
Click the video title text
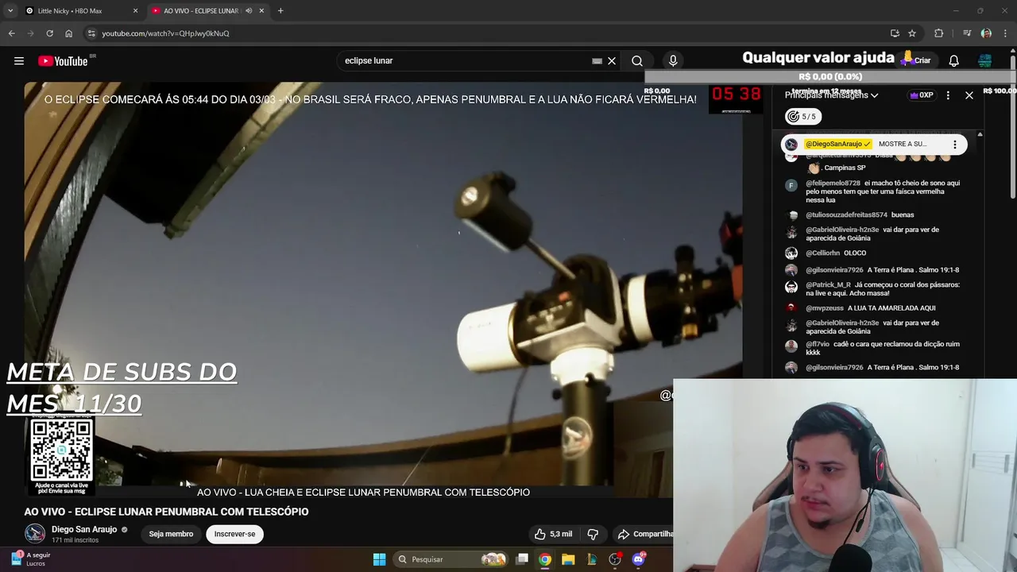pyautogui.click(x=166, y=512)
